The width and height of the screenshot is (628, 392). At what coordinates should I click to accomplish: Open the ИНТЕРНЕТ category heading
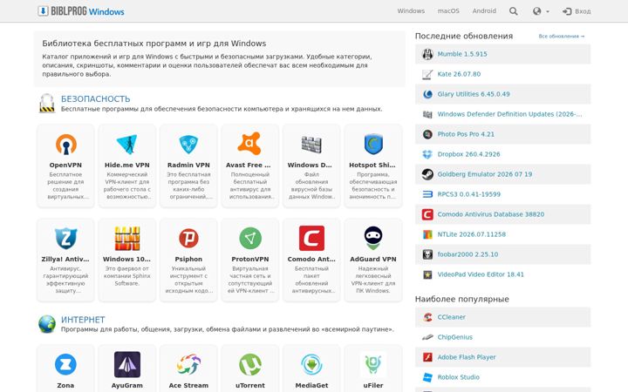[x=83, y=320]
